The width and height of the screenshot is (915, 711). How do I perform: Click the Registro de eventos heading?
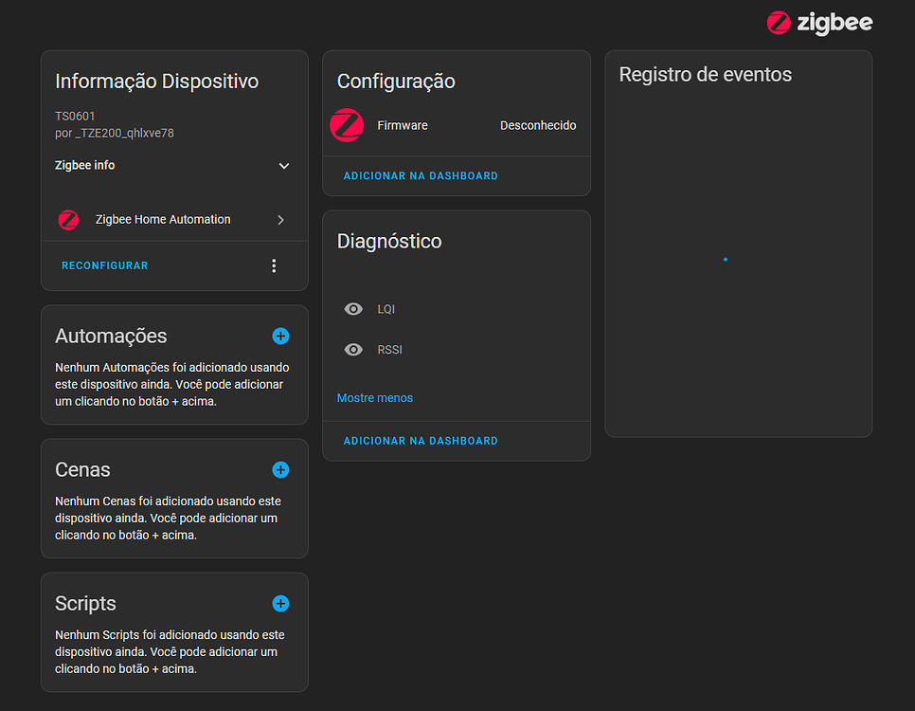click(705, 75)
